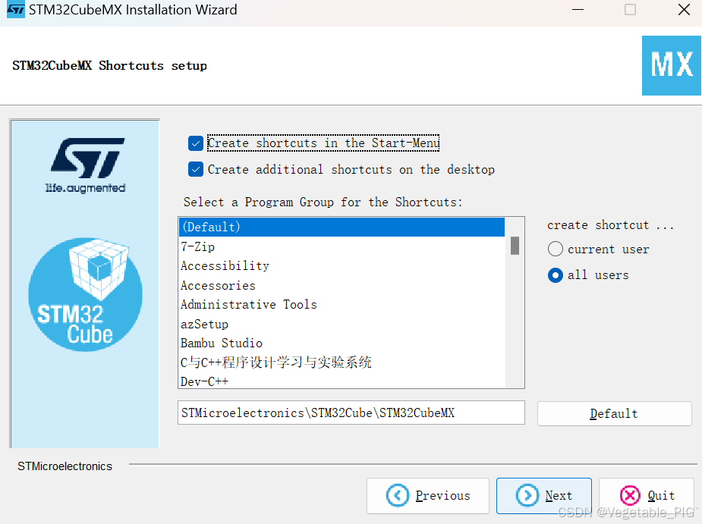This screenshot has height=524, width=702.
Task: Close the Installation Wizard window
Action: [684, 9]
